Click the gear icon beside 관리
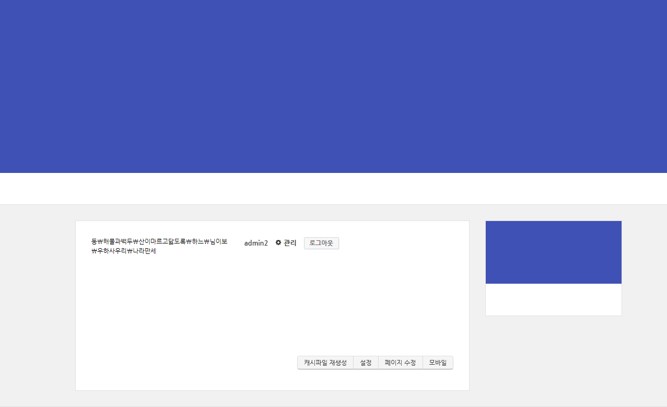The width and height of the screenshot is (667, 407). click(278, 243)
